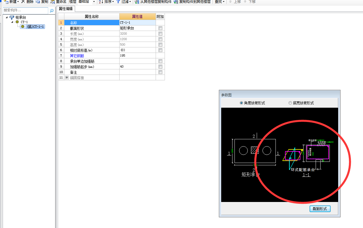Collapse the CT-1 tree node
Image resolution: width=363 pixels, height=228 pixels.
point(12,22)
